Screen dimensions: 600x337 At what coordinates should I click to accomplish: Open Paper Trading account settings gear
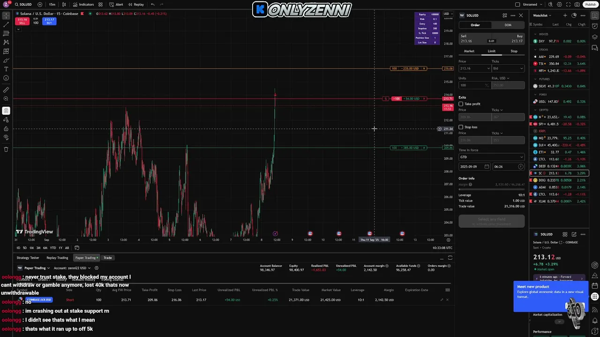pyautogui.click(x=97, y=268)
